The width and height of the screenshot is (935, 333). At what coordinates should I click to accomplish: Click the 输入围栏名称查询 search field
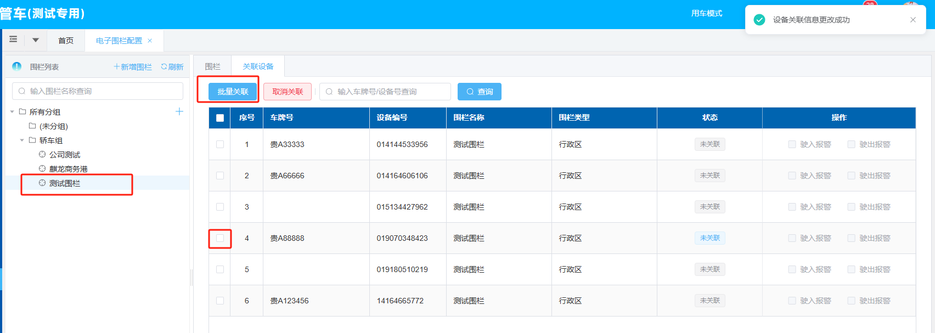click(99, 91)
